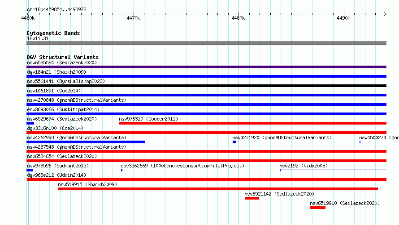This screenshot has width=399, height=225.
Task: Click the short red nsv6521142 bar
Action: coord(252,198)
